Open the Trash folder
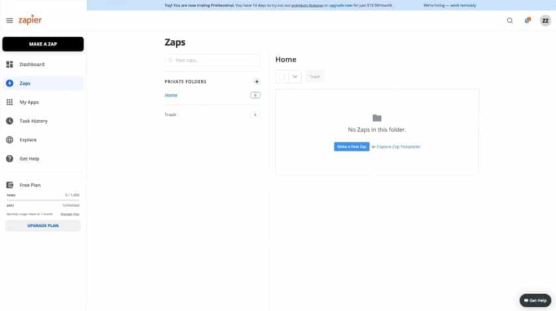 click(170, 115)
